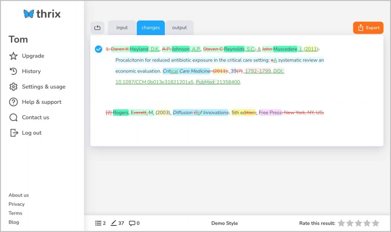Toggle the checkmark on the first reference
This screenshot has height=232, width=391.
(99, 49)
